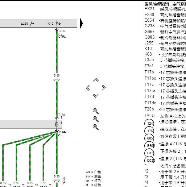Select the T3af legend entry
The height and width of the screenshot is (187, 186).
click(x=165, y=66)
